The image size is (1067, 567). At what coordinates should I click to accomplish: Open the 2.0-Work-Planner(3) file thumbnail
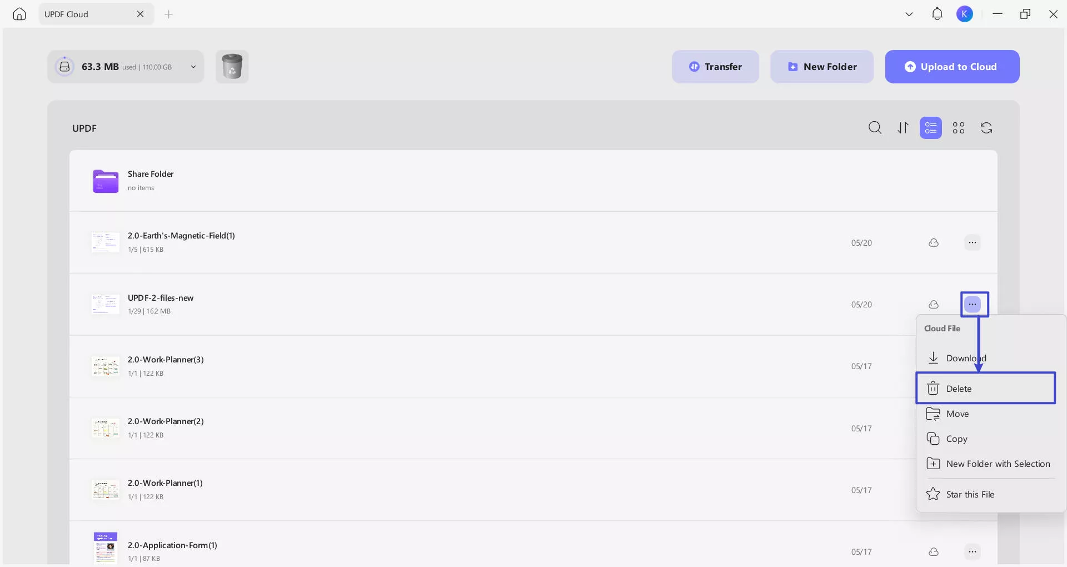[106, 366]
